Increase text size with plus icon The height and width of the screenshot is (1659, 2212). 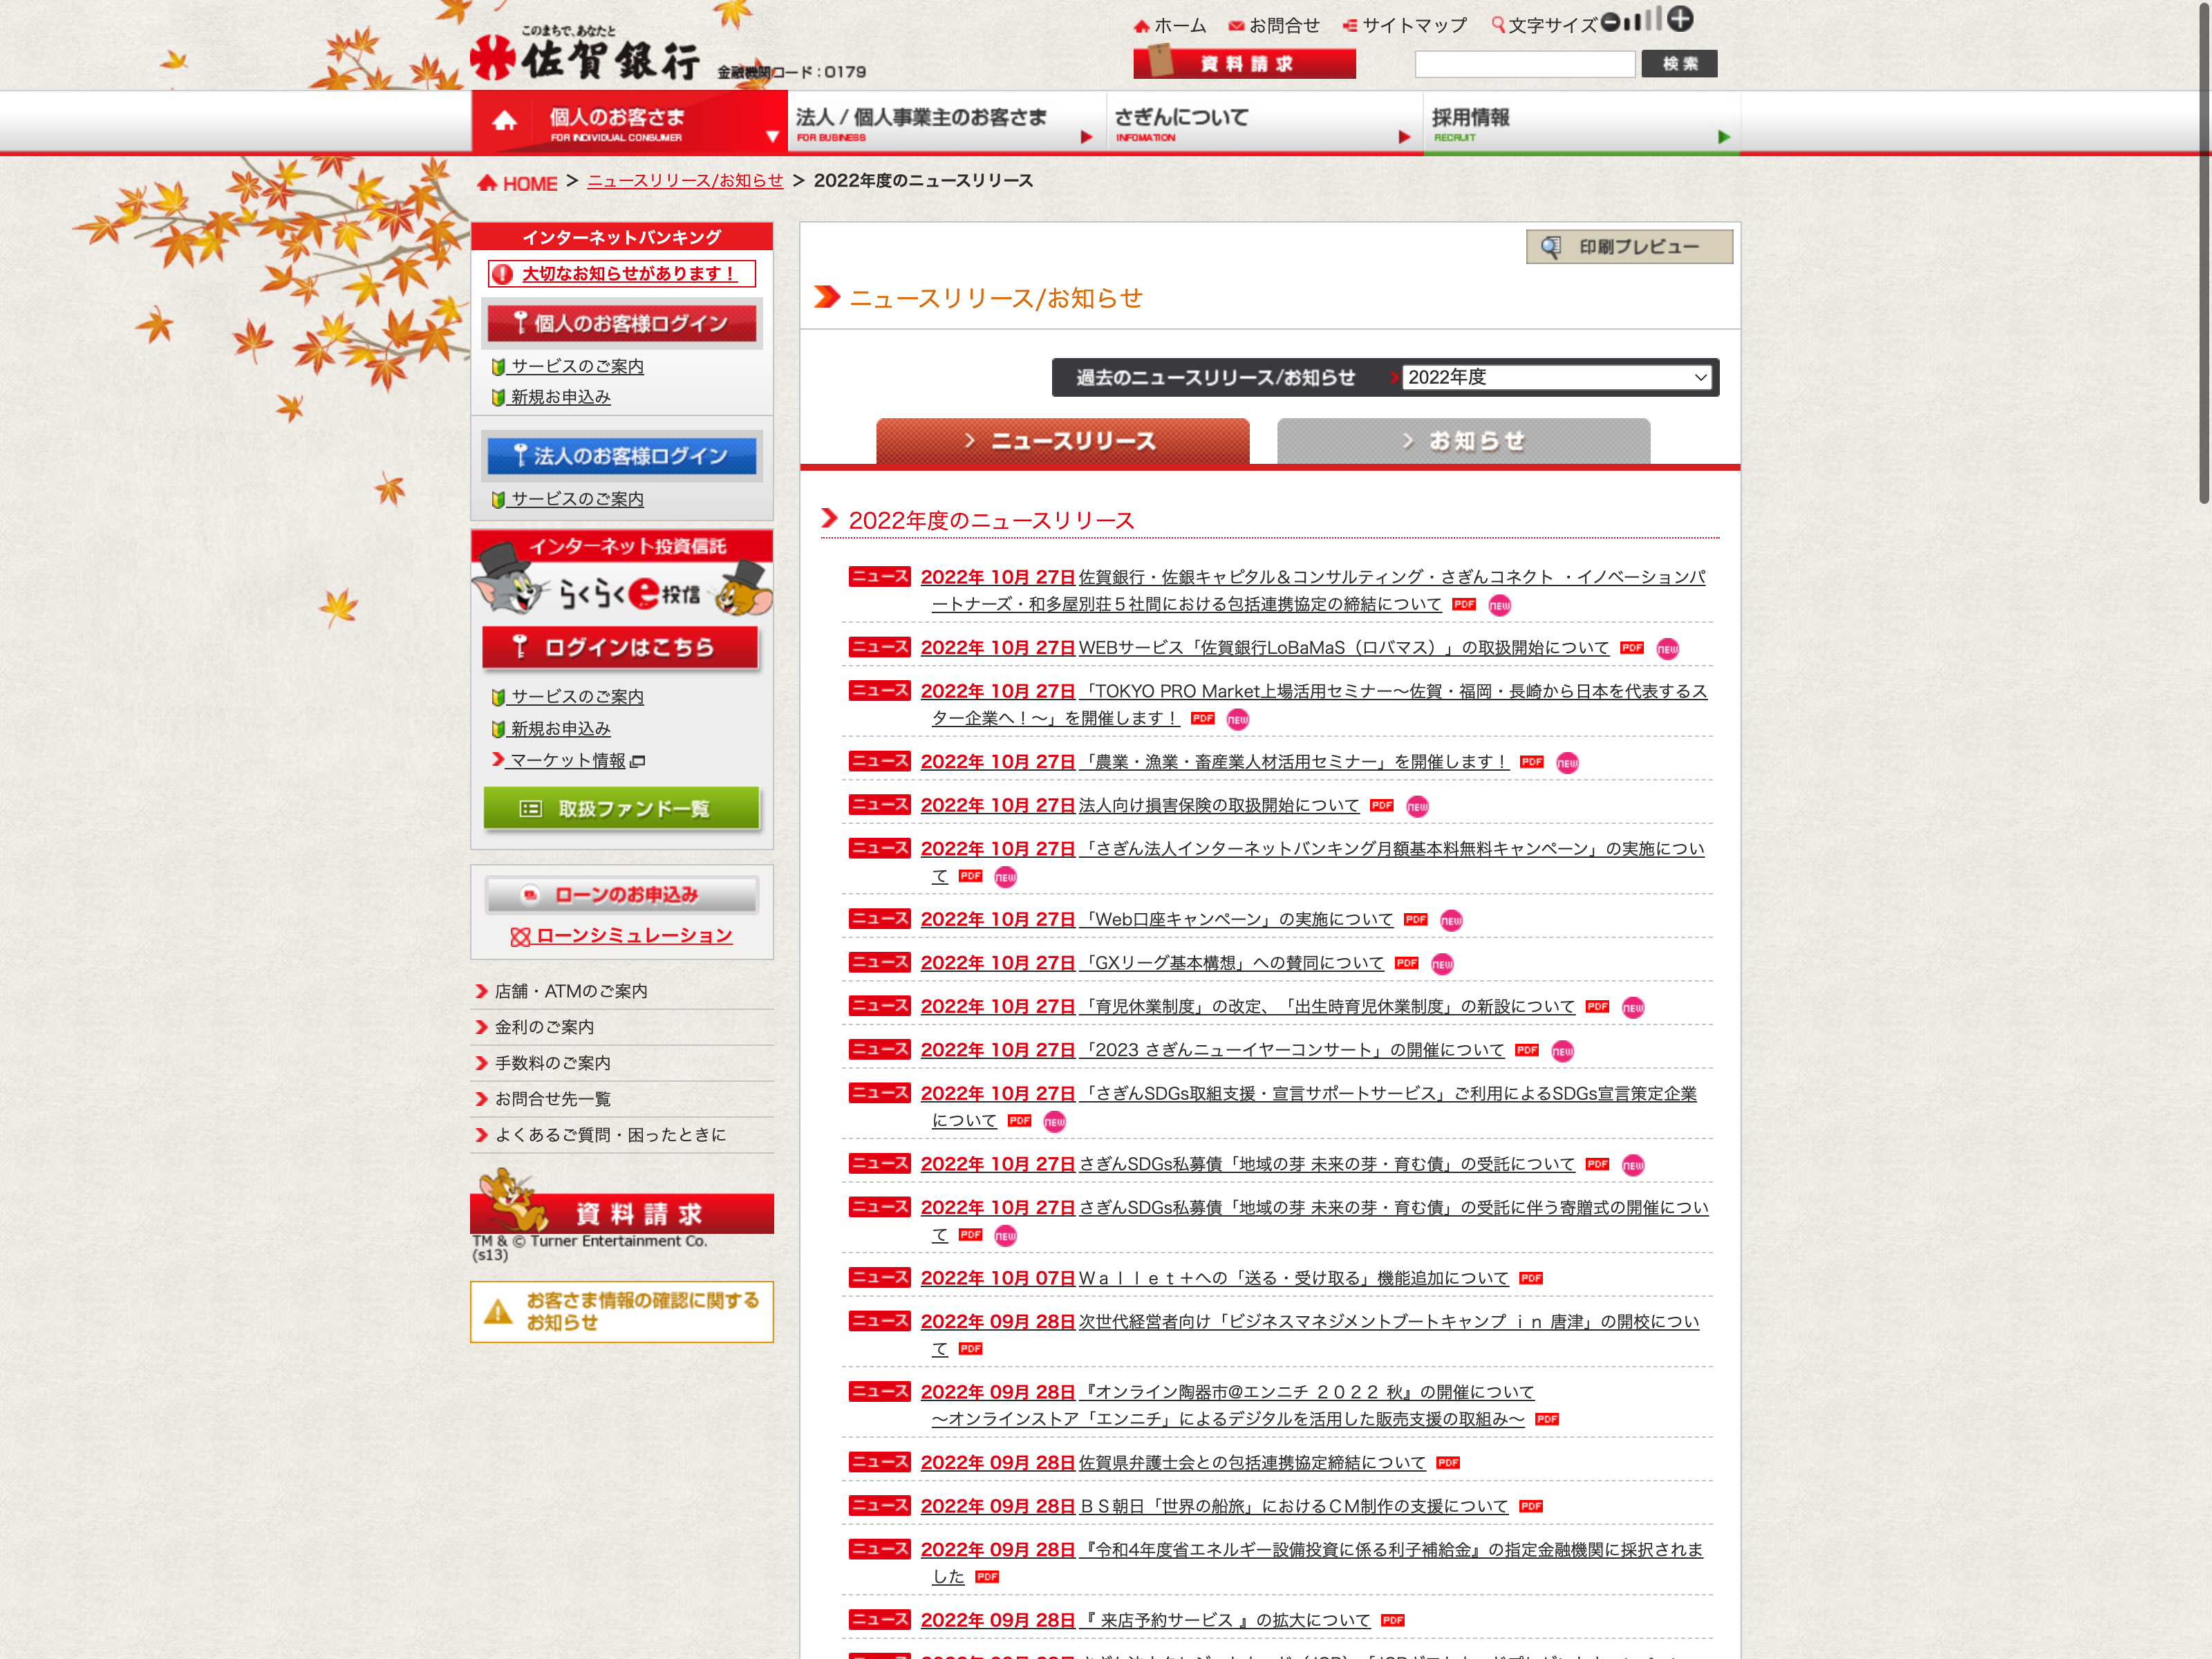(x=1680, y=19)
